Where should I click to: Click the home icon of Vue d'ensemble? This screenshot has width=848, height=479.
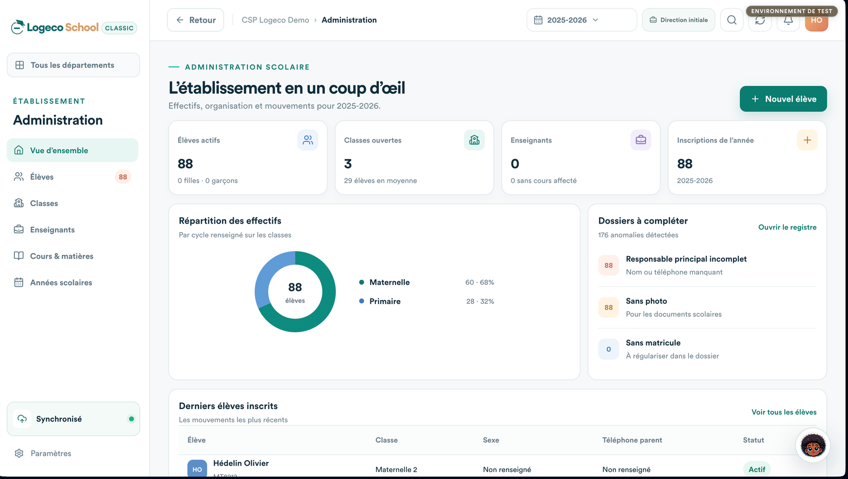pyautogui.click(x=19, y=150)
